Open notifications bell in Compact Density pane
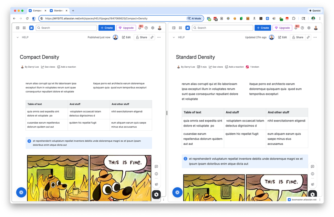The image size is (334, 217). [140, 27]
